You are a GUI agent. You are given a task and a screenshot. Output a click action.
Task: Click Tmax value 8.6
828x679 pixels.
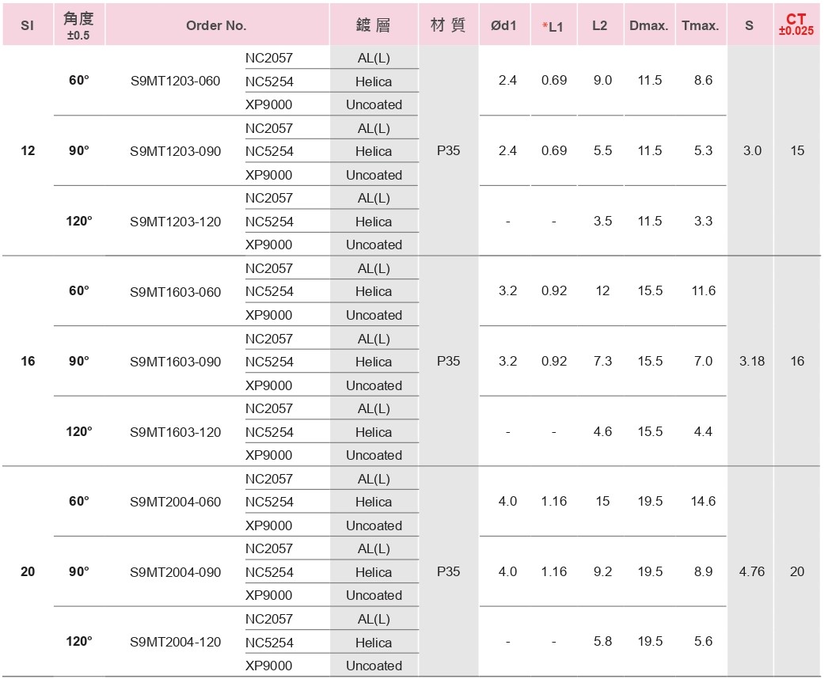704,80
